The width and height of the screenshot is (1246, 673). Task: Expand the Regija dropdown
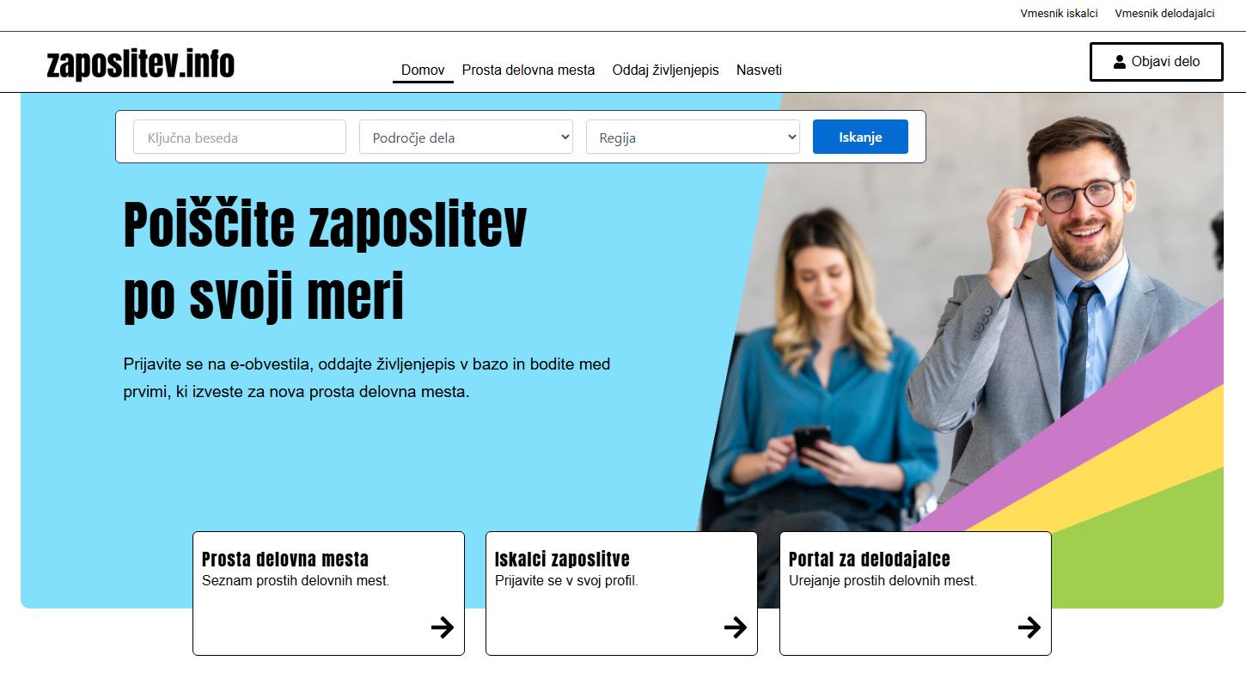click(x=693, y=137)
